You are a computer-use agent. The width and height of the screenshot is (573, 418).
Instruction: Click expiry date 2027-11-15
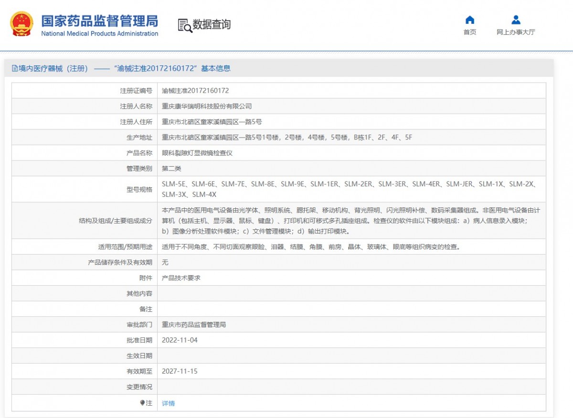(180, 371)
